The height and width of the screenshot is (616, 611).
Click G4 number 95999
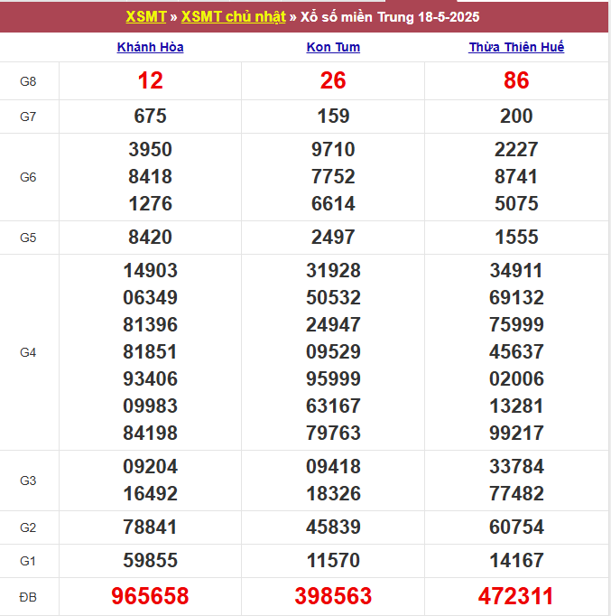[333, 379]
